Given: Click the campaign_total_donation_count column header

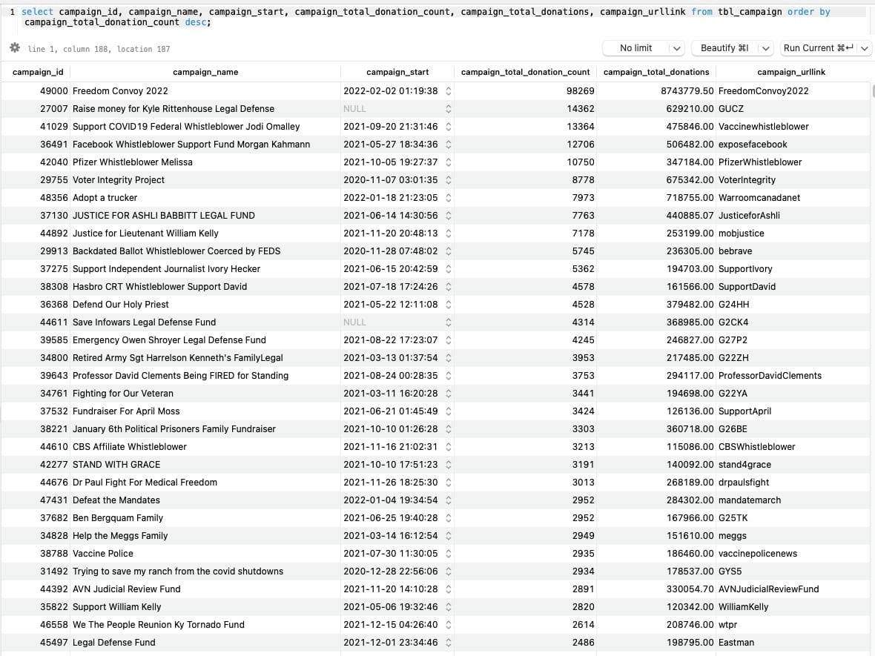Looking at the screenshot, I should coord(525,72).
